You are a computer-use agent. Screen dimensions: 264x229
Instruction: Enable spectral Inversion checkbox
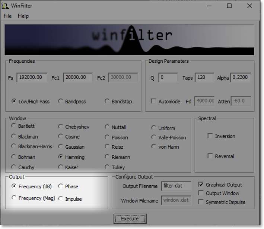(210, 136)
